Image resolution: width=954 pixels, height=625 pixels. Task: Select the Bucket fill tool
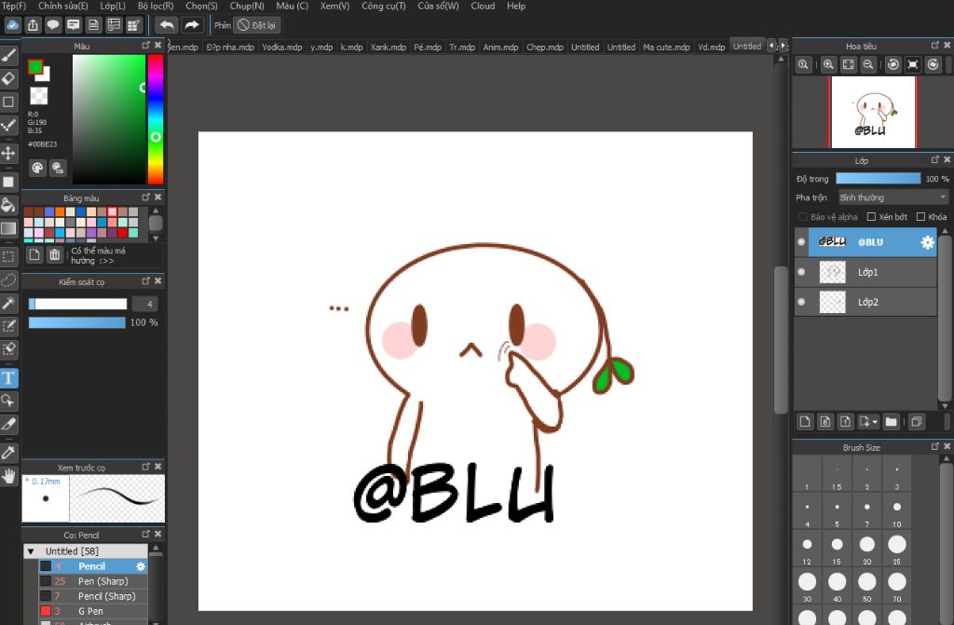tap(8, 205)
